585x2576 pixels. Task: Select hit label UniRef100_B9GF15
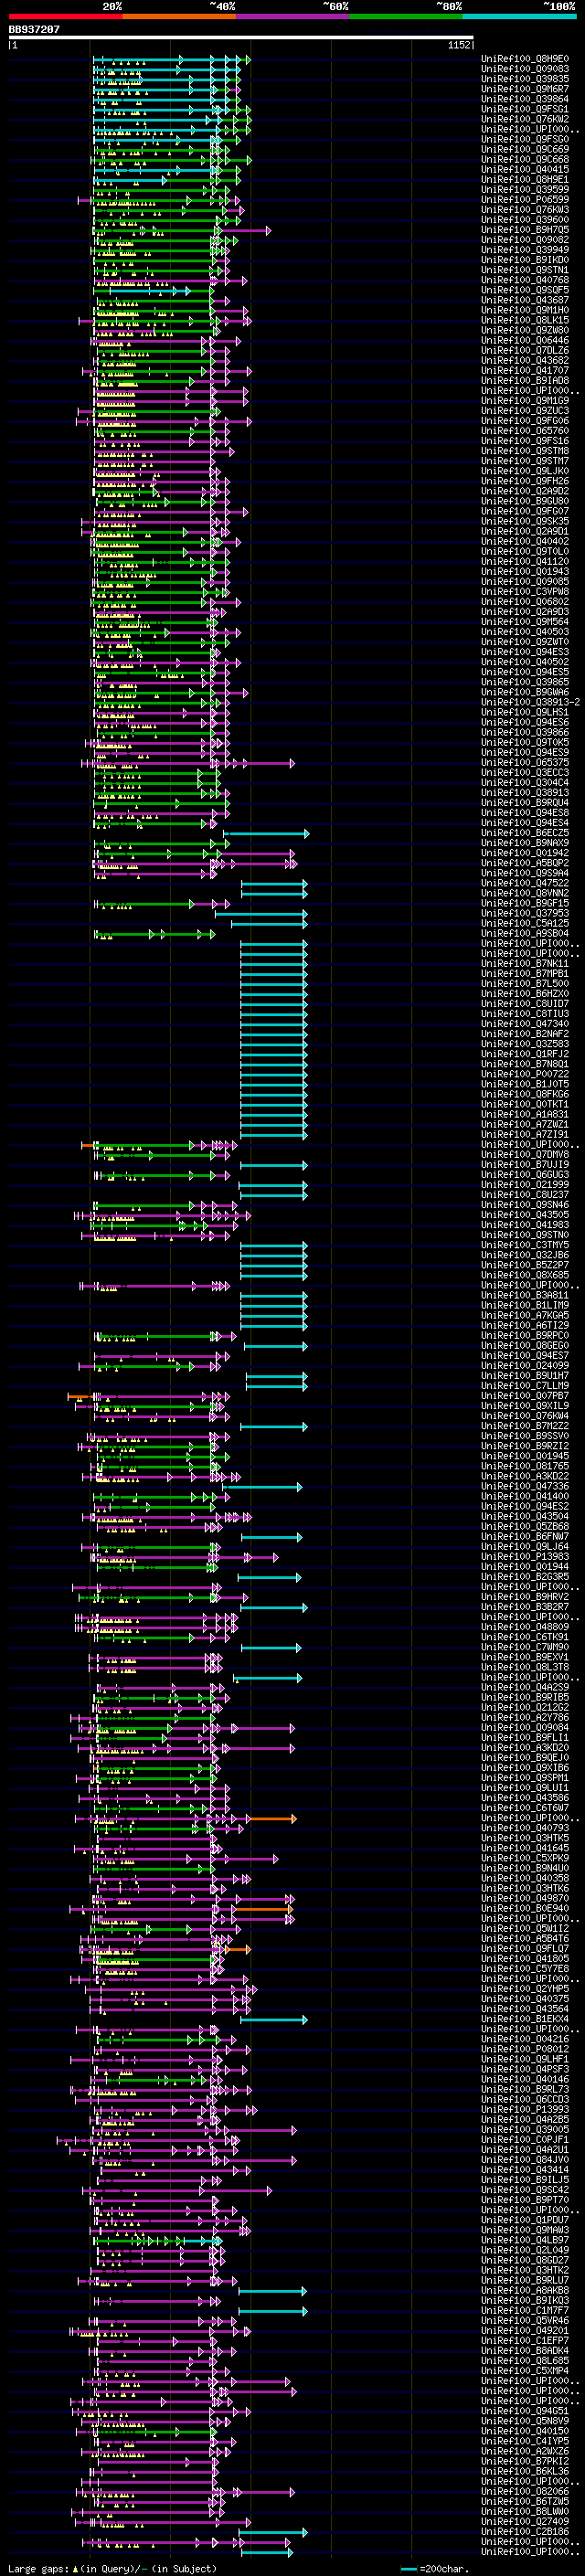pos(525,903)
